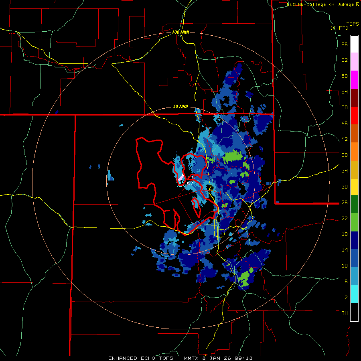Click the yellow legend swatch
Screen dimensions: 361x361
[x=354, y=187]
